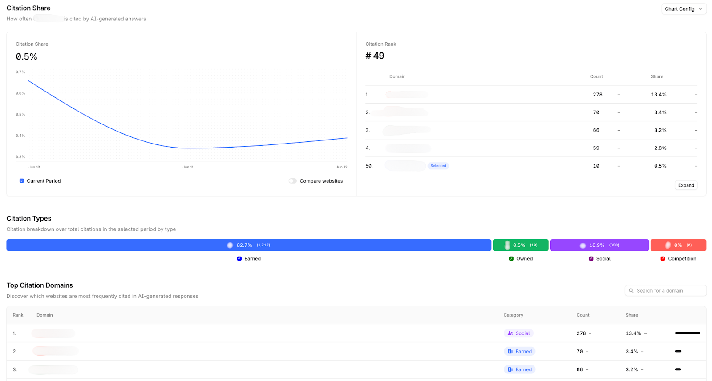
Task: Click the Earned category icon in row 3
Action: click(510, 369)
